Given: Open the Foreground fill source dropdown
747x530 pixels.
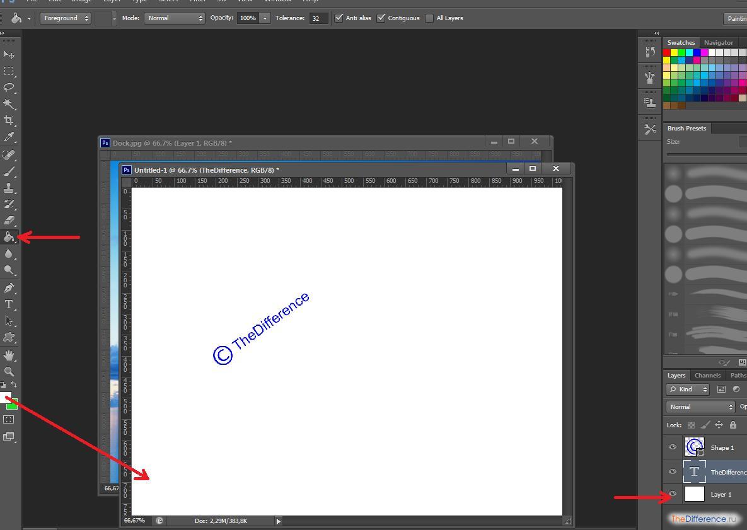Looking at the screenshot, I should [66, 18].
